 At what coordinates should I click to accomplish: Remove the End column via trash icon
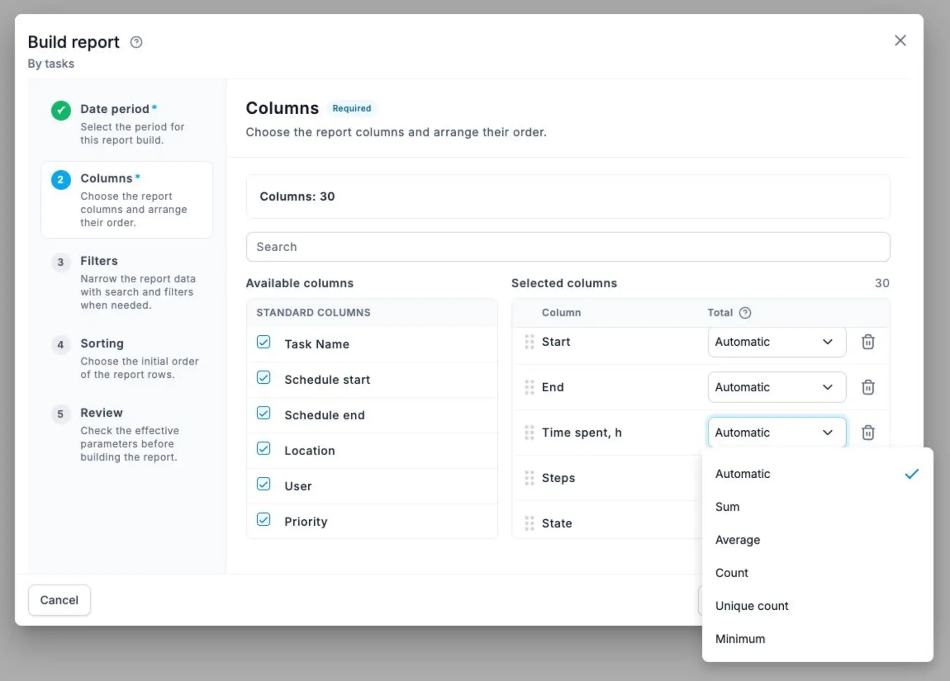[868, 387]
